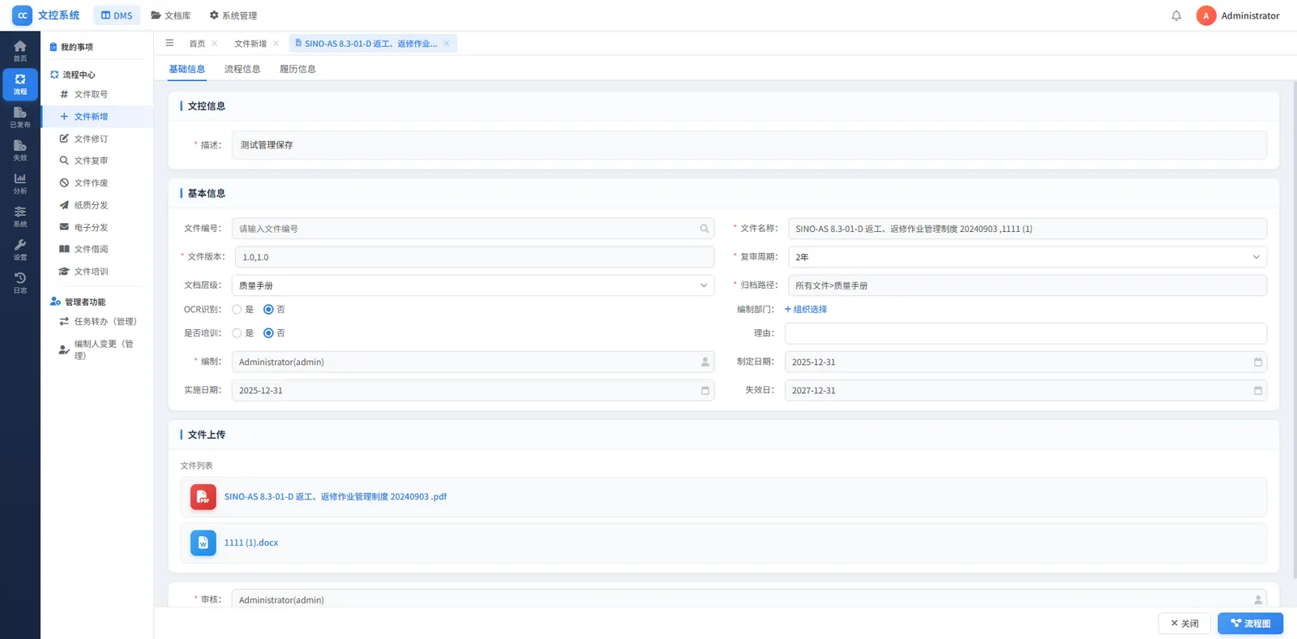The height and width of the screenshot is (639, 1297).
Task: Open the Administrator user menu
Action: (1238, 15)
